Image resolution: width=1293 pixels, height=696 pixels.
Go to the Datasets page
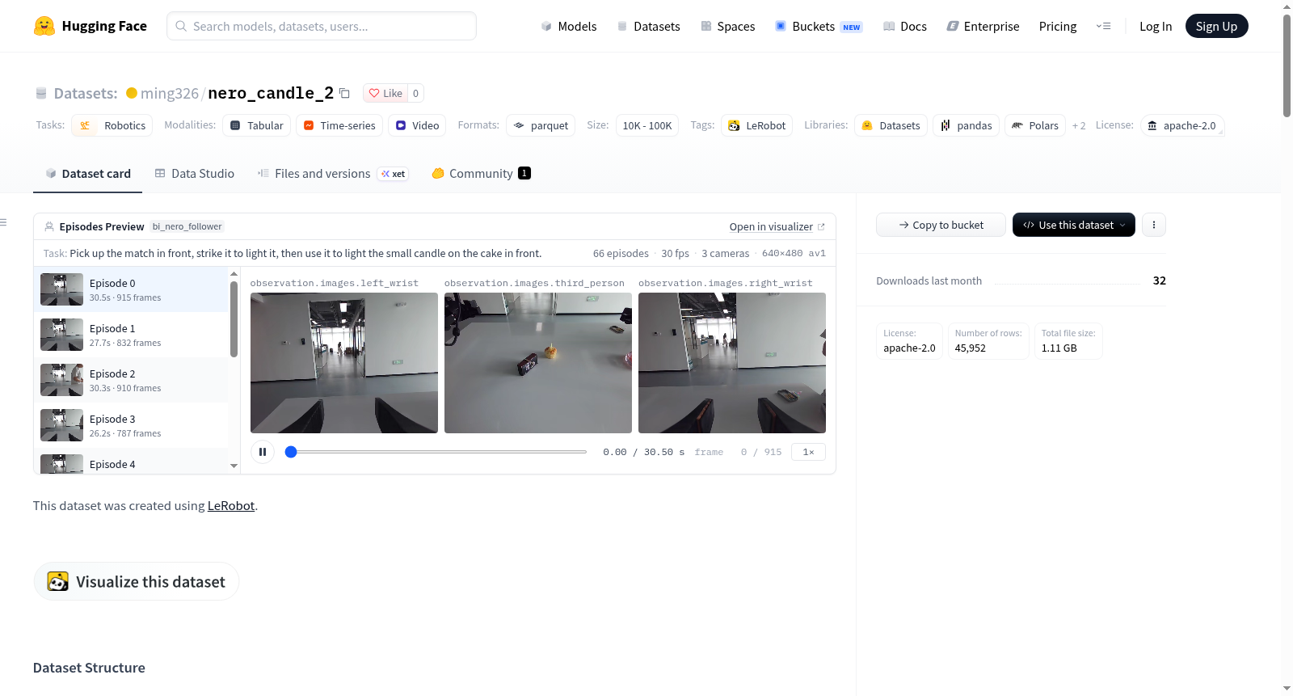point(648,26)
